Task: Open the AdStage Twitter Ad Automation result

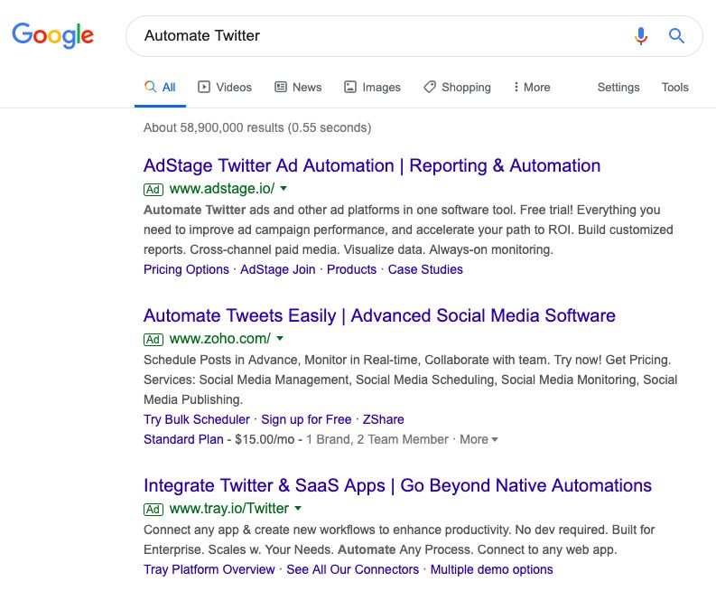Action: tap(372, 165)
